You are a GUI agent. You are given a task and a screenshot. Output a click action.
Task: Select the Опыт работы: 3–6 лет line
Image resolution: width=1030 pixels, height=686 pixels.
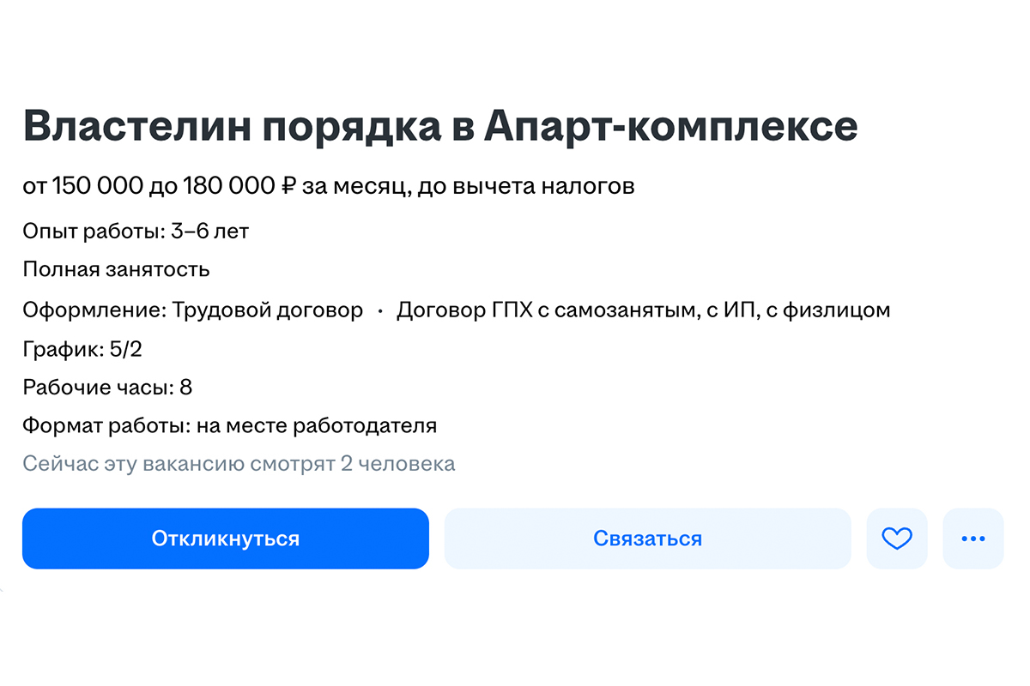tap(136, 231)
